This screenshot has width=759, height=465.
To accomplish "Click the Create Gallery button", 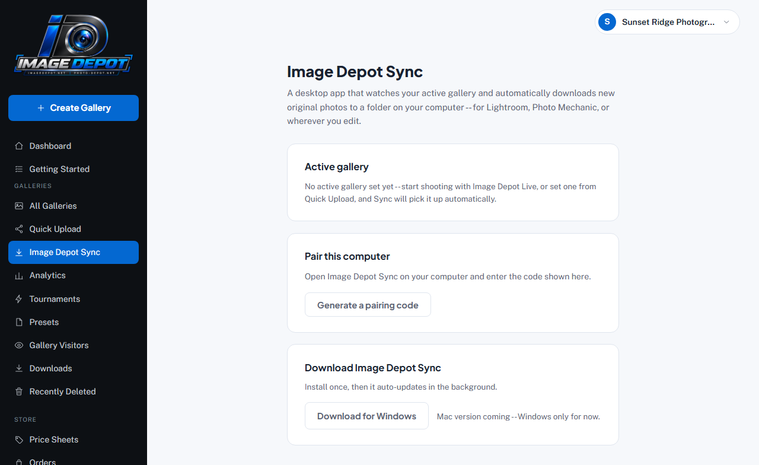I will (x=74, y=108).
